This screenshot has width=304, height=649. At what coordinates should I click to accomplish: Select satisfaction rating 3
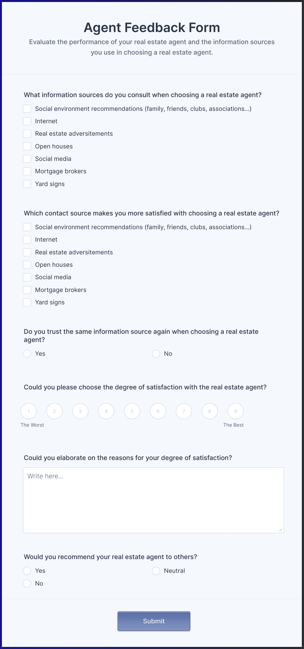pyautogui.click(x=80, y=411)
